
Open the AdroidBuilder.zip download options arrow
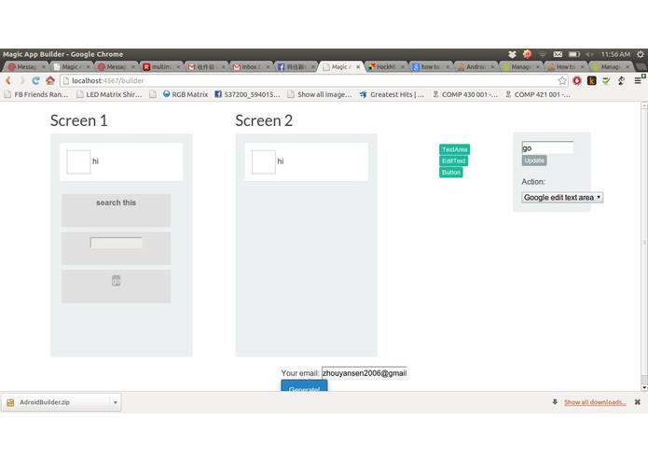pos(116,402)
